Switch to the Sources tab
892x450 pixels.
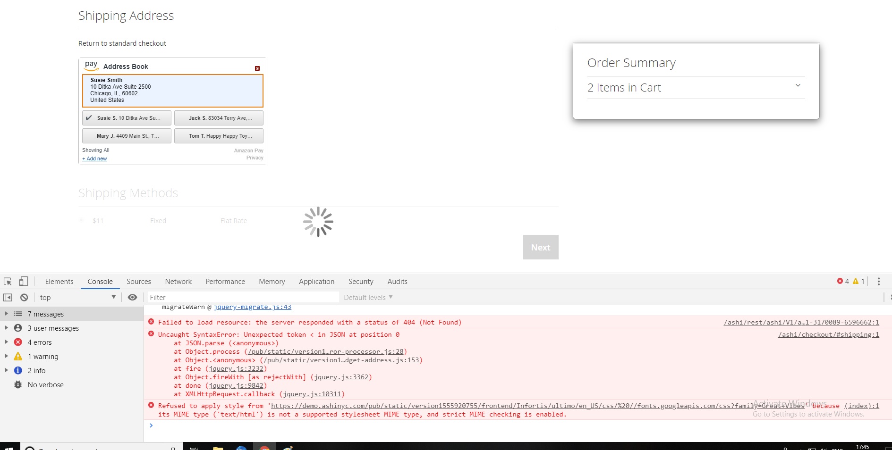[x=138, y=281]
